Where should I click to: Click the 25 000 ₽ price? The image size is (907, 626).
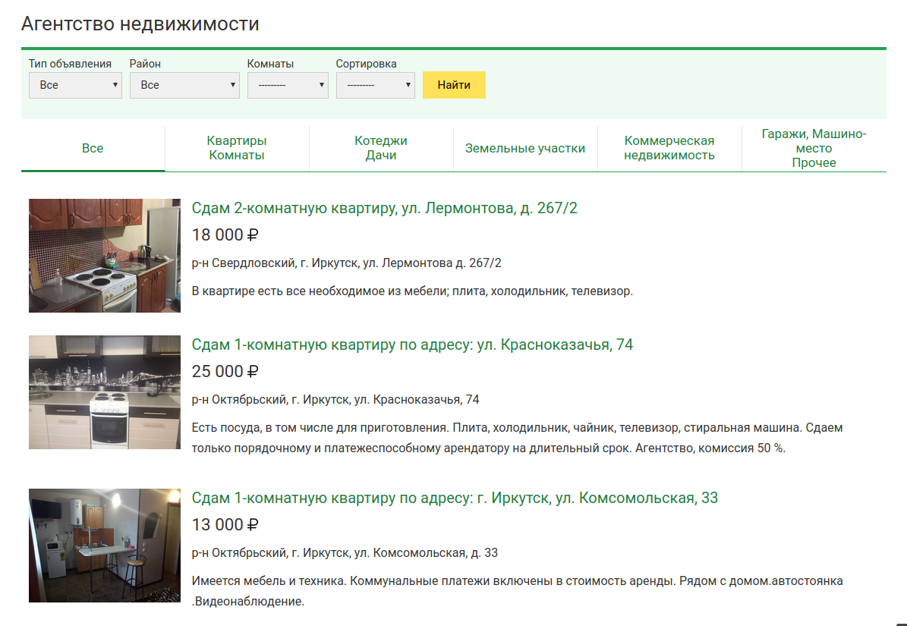click(x=225, y=372)
